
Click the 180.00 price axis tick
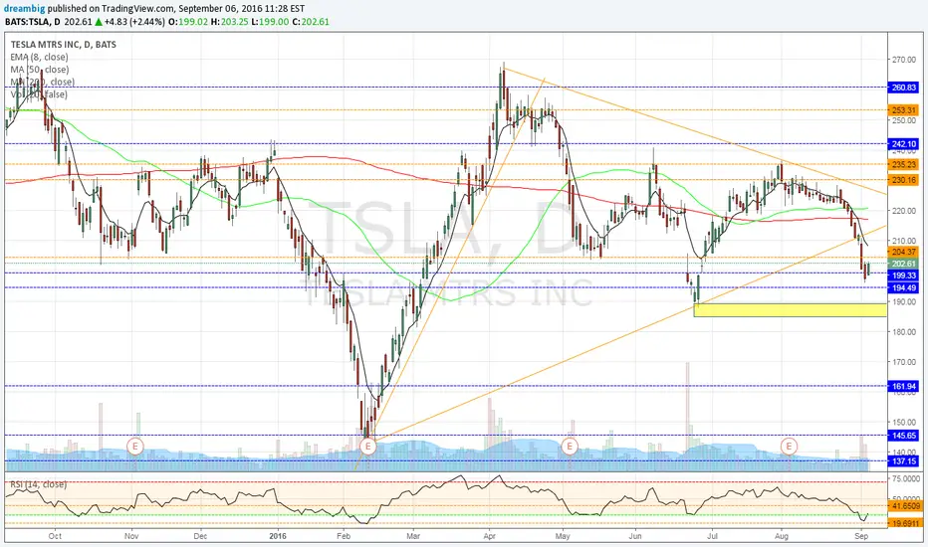(x=904, y=332)
